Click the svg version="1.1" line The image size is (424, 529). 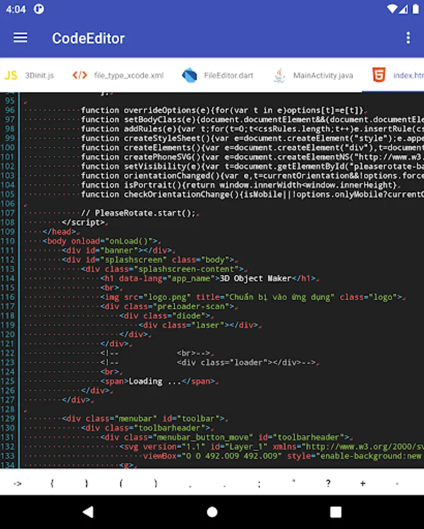[x=272, y=447]
